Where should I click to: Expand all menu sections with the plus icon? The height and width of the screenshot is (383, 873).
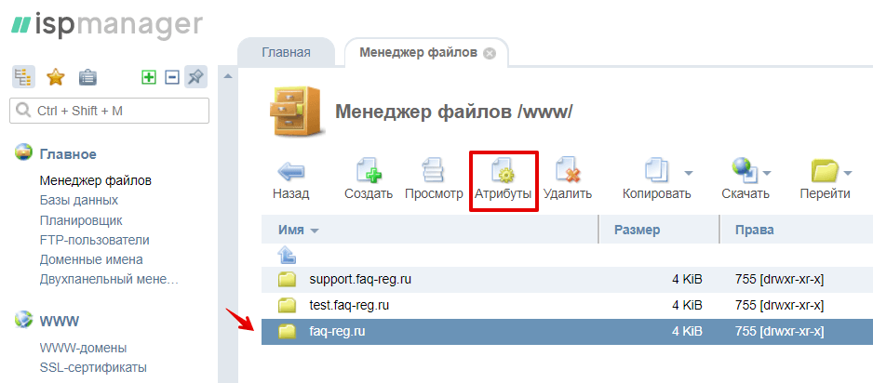click(x=148, y=77)
